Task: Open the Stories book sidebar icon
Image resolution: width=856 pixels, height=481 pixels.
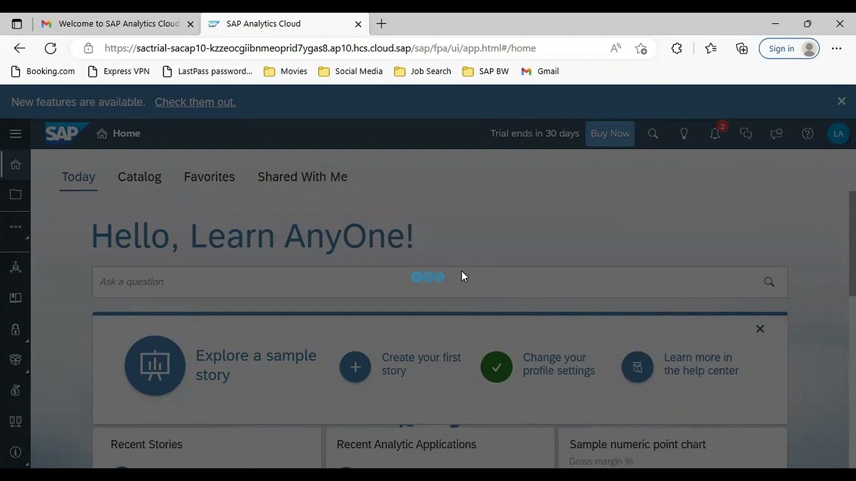Action: click(15, 298)
